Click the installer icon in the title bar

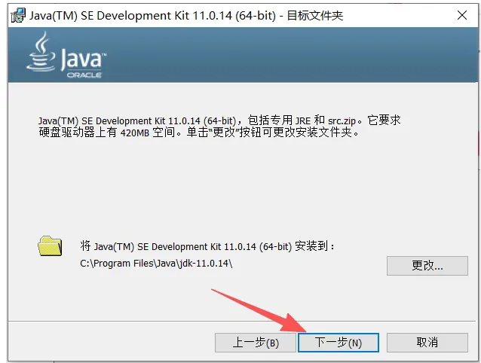pyautogui.click(x=18, y=16)
